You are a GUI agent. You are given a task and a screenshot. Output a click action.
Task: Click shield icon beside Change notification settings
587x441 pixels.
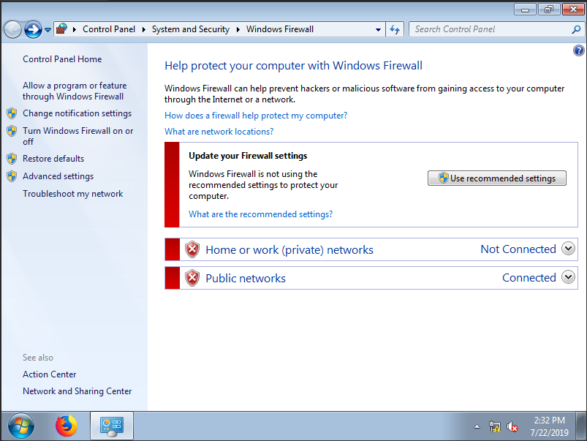coord(12,113)
